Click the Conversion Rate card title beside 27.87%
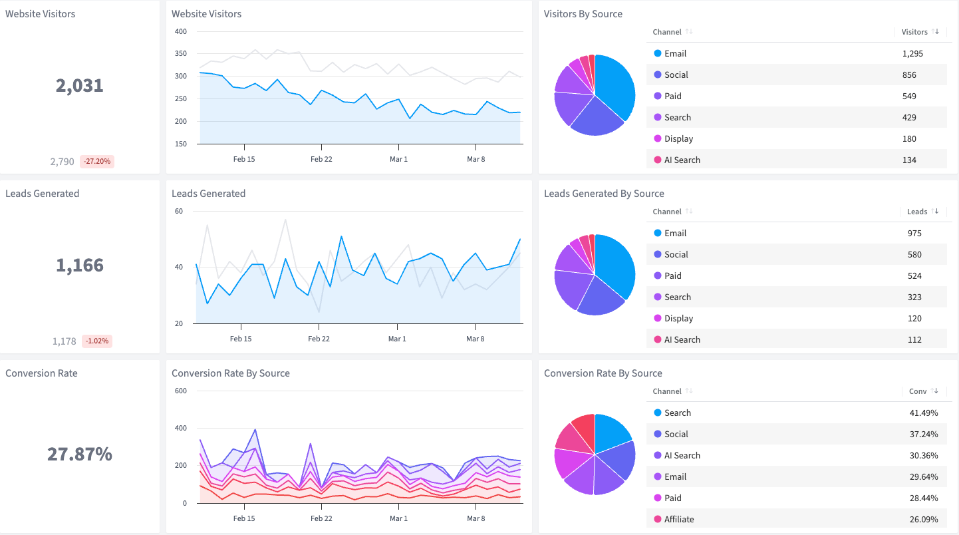 point(41,373)
